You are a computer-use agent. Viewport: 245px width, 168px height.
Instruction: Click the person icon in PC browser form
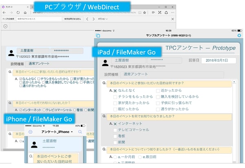pos(11,53)
